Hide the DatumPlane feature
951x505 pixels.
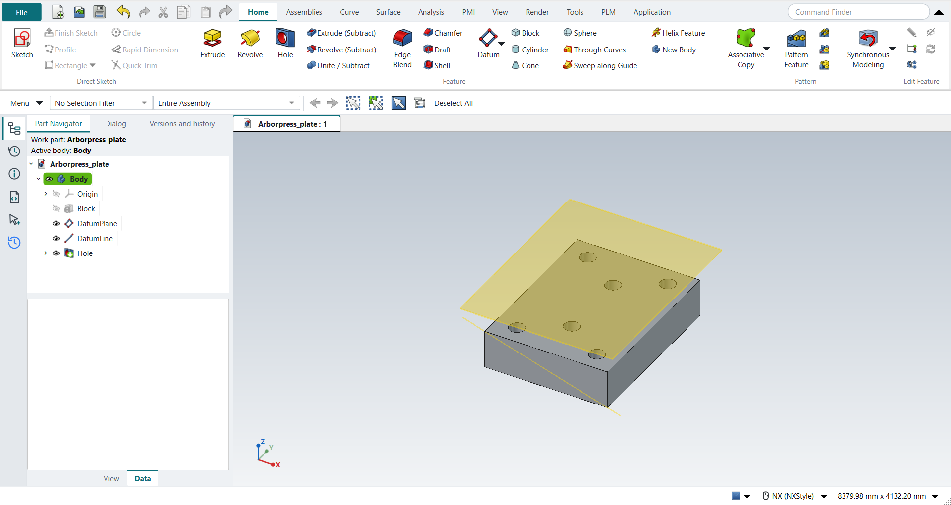click(x=56, y=223)
